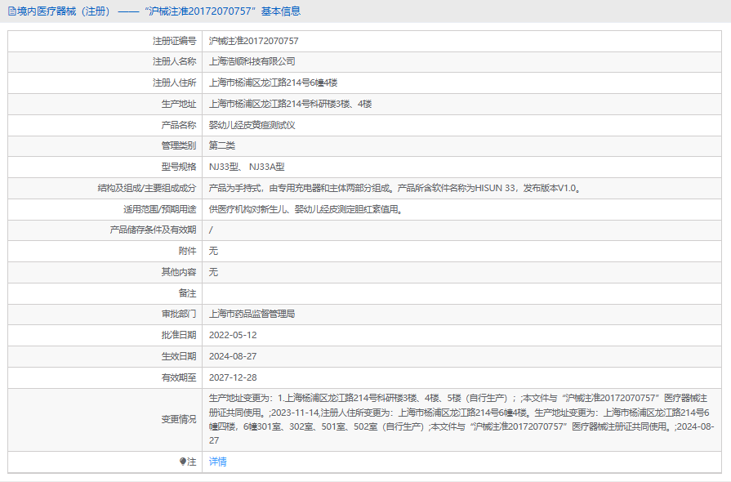Image resolution: width=731 pixels, height=482 pixels.
Task: Click the 有效期至 label
Action: click(179, 377)
